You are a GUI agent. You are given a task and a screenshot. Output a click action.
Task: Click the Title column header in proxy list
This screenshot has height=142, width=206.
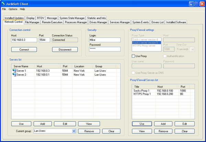click(144, 87)
